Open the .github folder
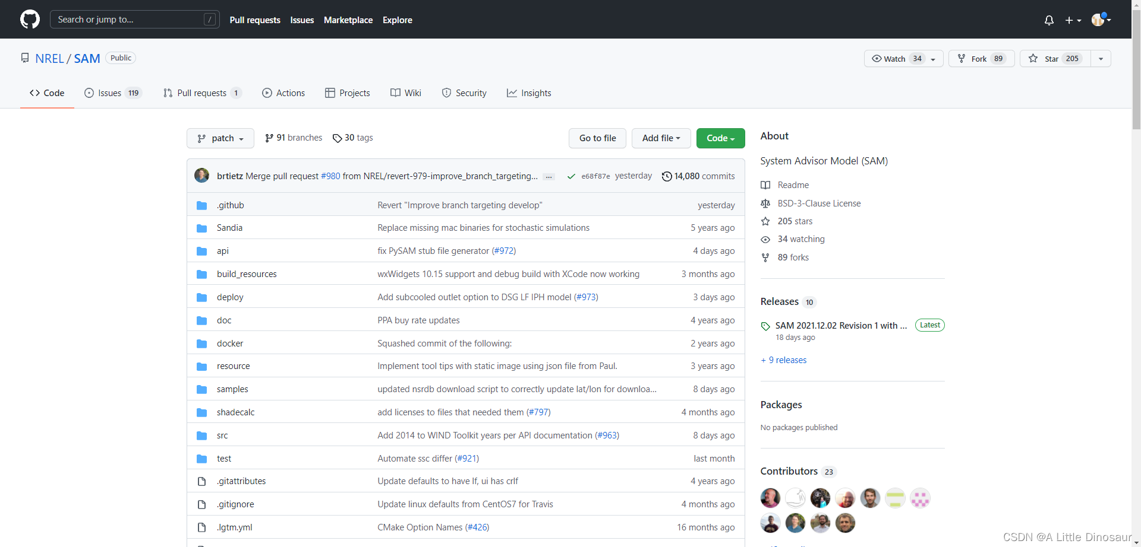The image size is (1141, 547). coord(231,205)
